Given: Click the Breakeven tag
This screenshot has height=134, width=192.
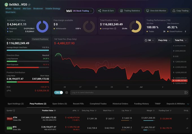Looking at the screenshot, I should (x=38, y=8).
